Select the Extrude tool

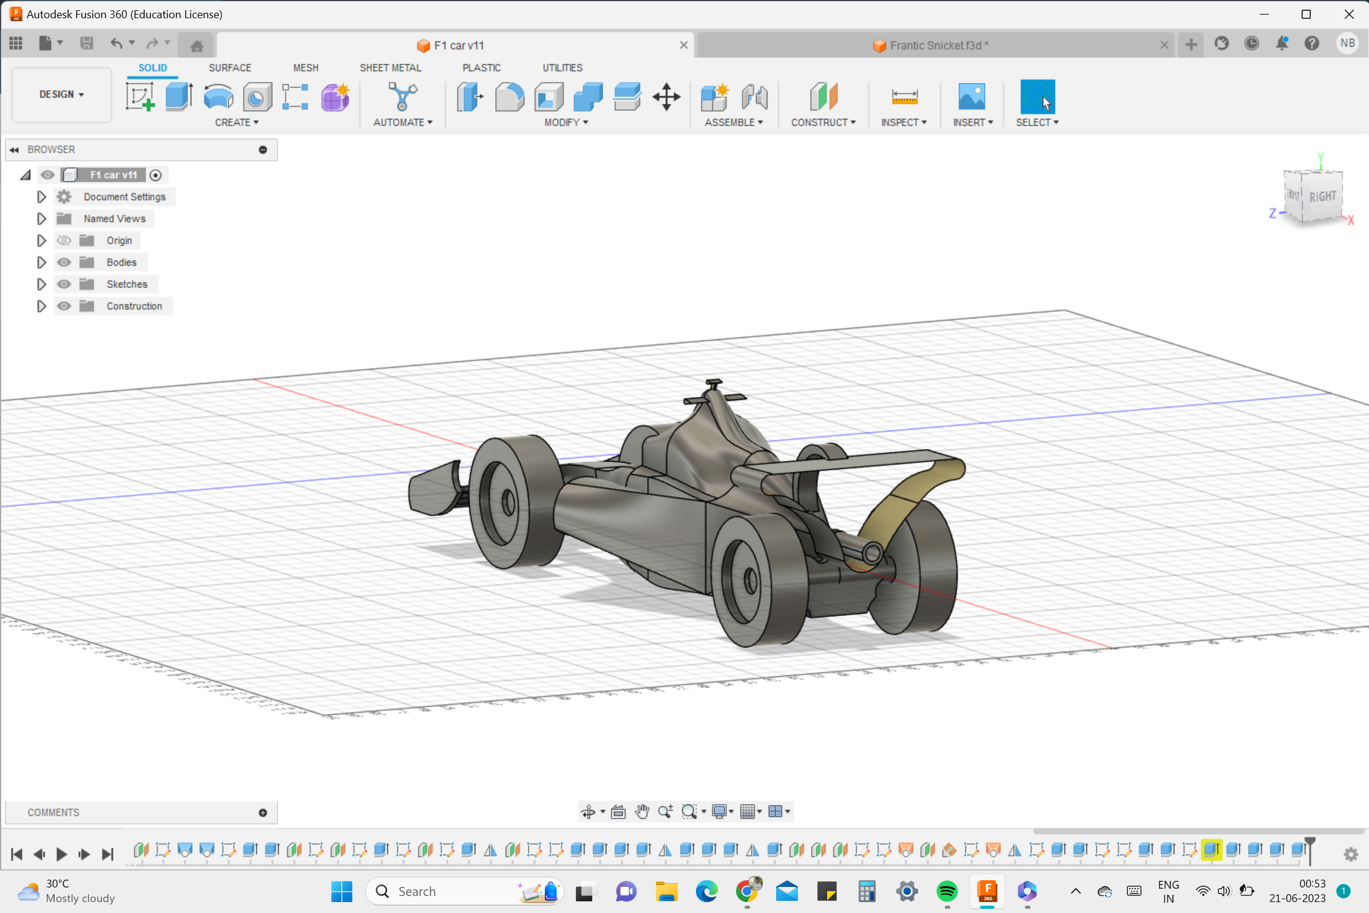pyautogui.click(x=178, y=96)
